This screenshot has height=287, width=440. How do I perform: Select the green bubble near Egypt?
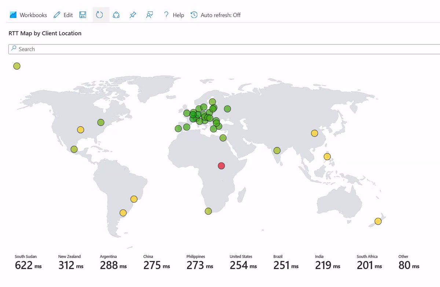(223, 138)
